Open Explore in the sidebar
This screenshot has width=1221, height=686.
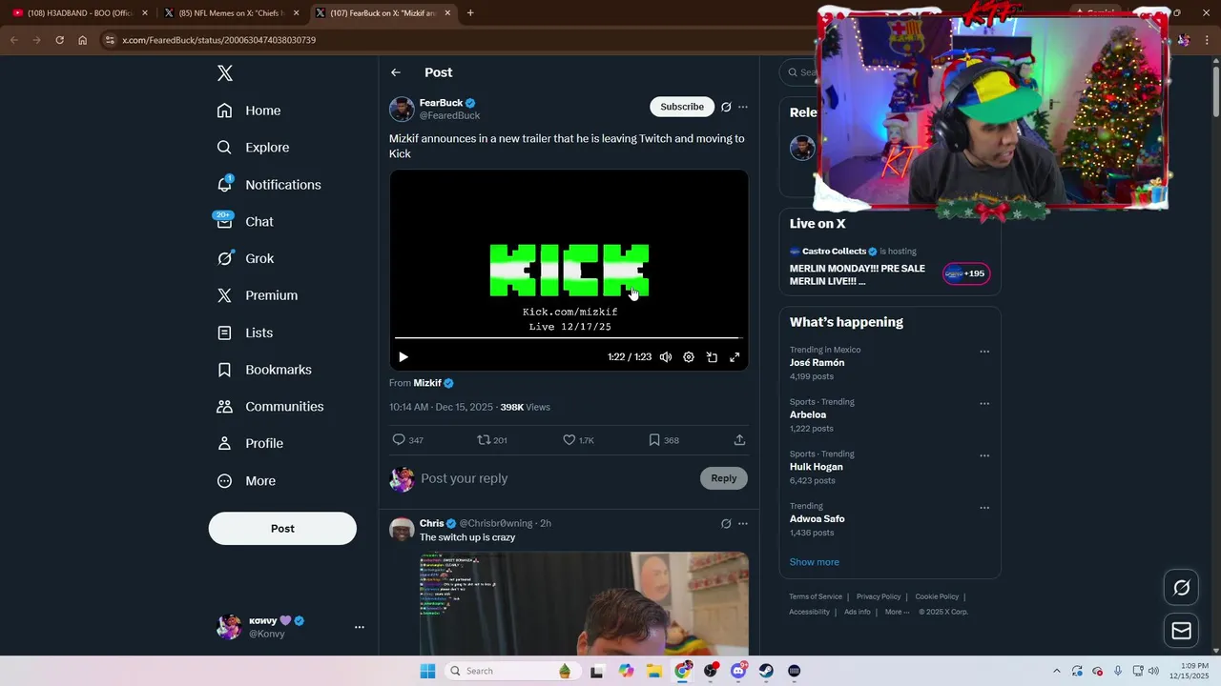click(253, 148)
